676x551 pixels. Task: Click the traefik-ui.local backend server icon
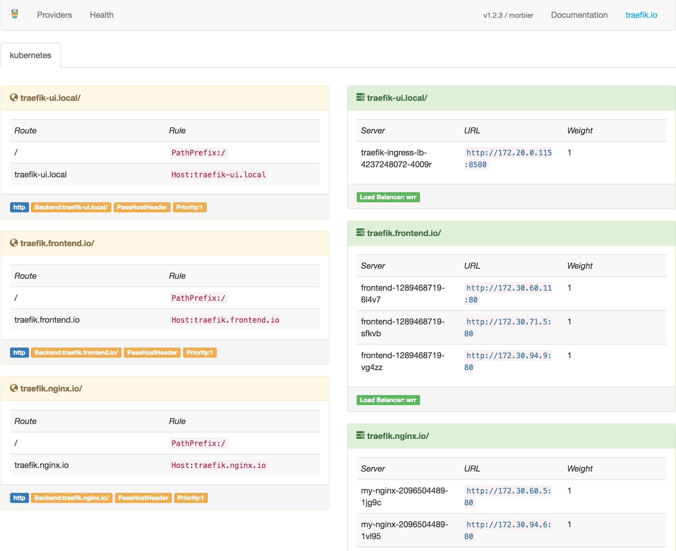360,97
